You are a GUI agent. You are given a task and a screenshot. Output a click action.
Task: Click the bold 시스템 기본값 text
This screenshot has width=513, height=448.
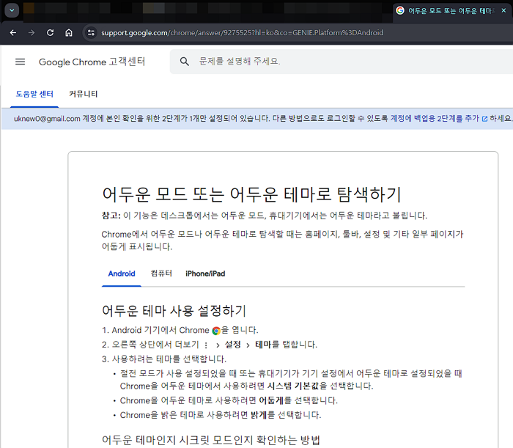tap(293, 386)
